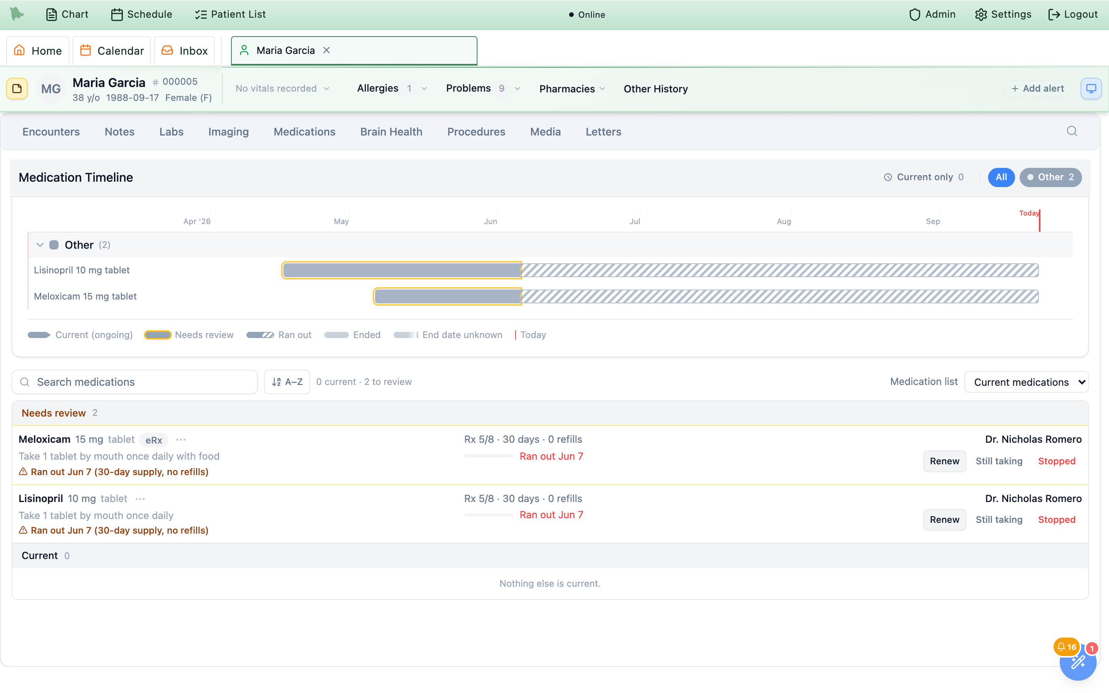Open the Current medications list dropdown
Screen dimensions: 1109x693
click(x=1026, y=382)
